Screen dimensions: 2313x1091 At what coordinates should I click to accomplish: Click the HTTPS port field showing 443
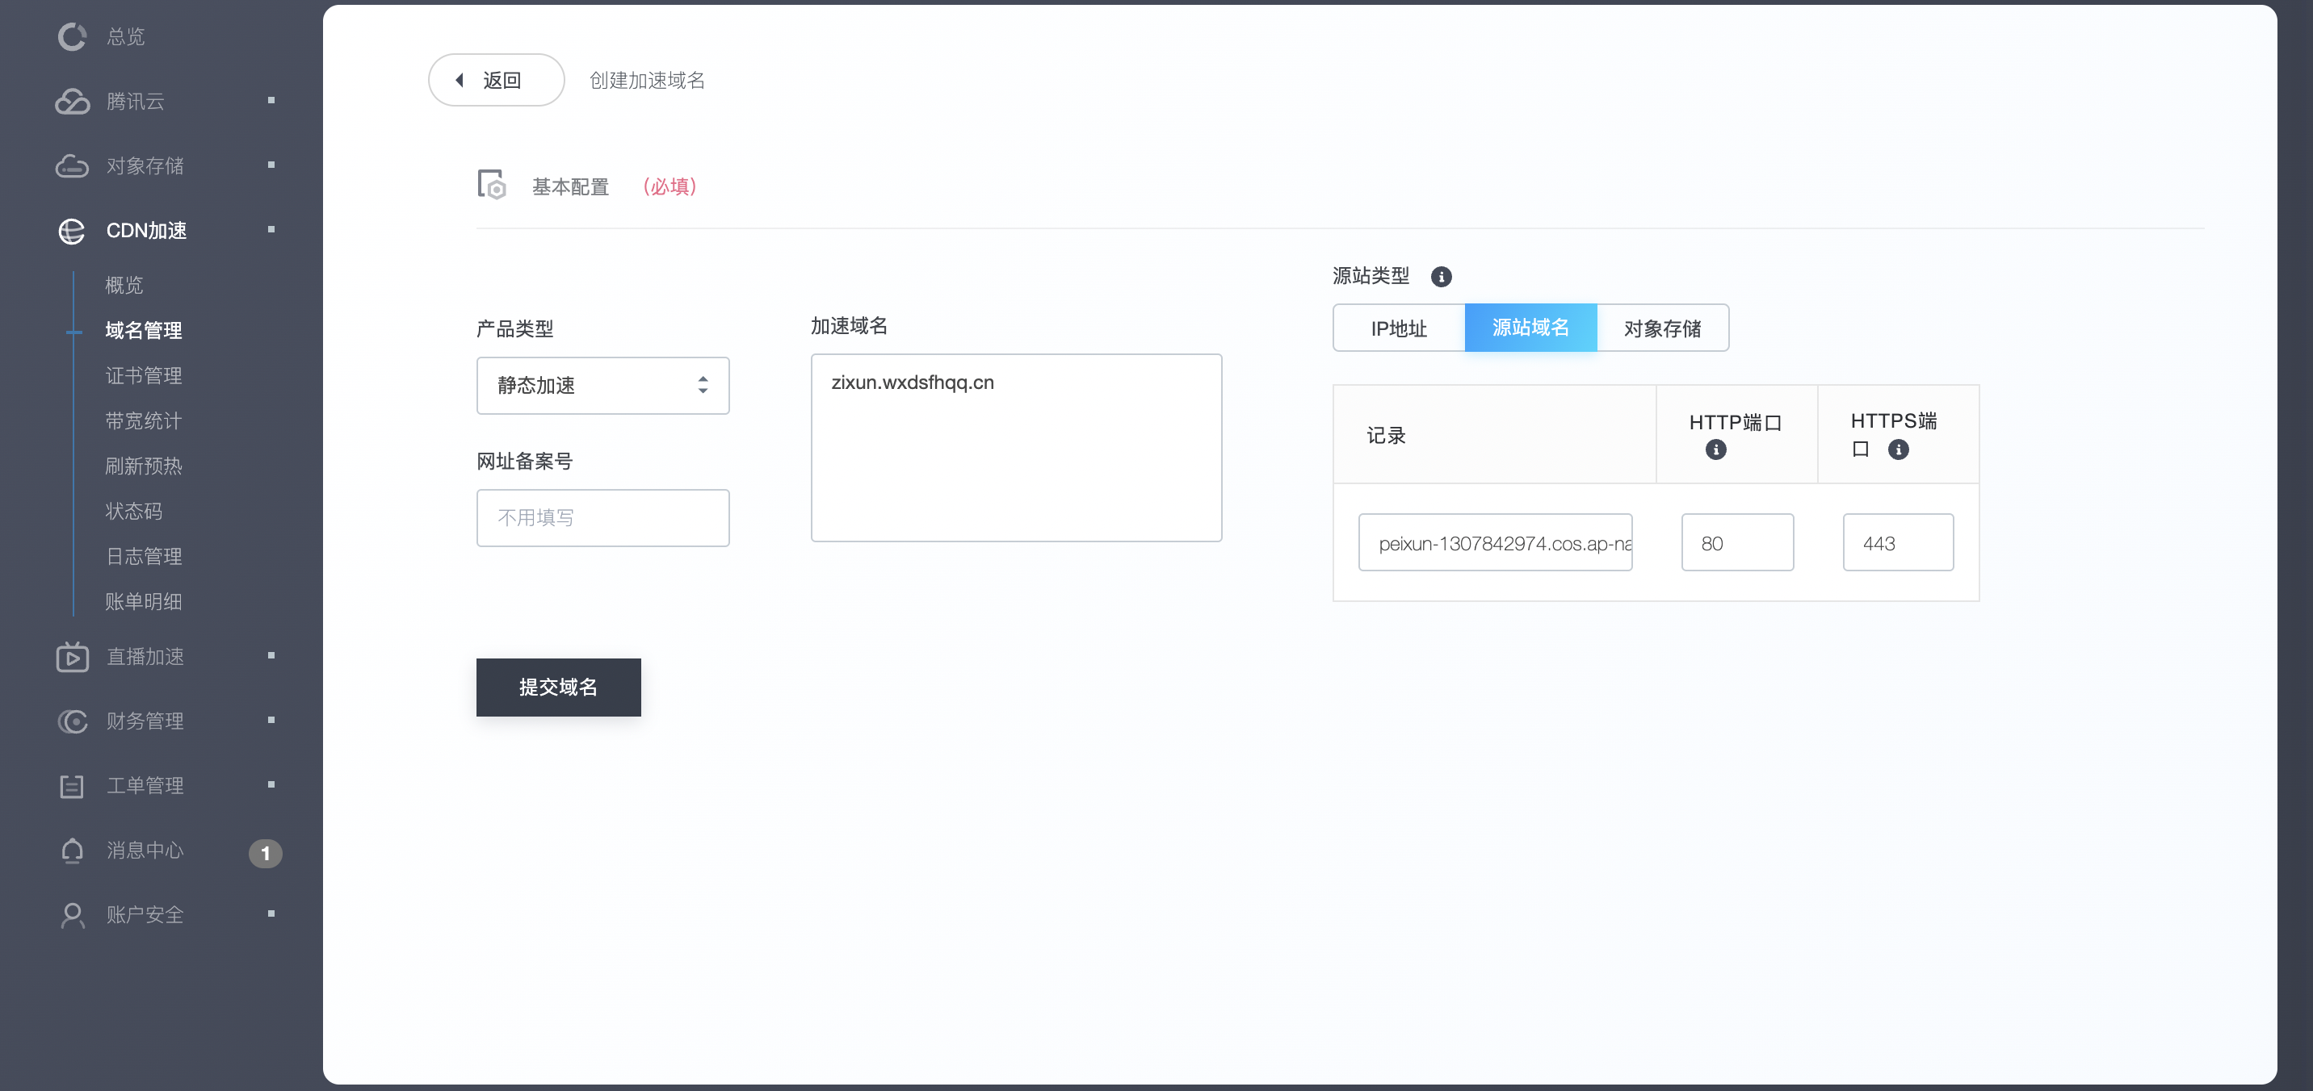1897,543
